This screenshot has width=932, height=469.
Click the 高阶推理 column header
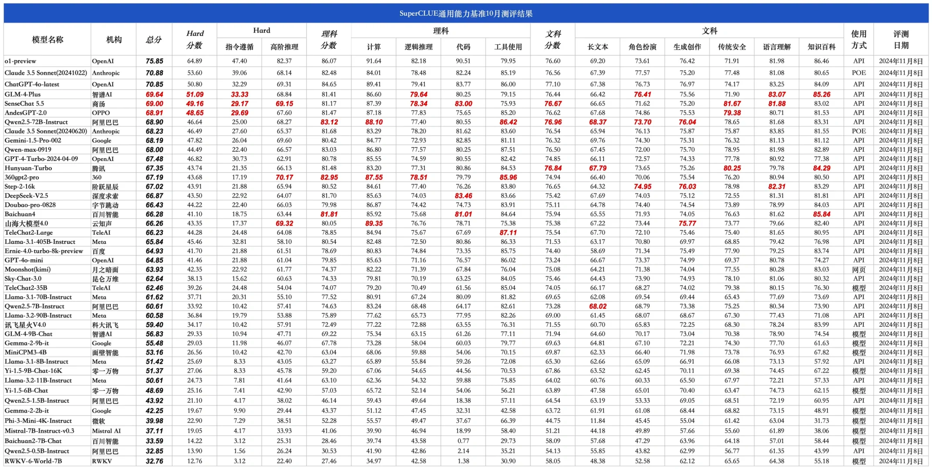pos(284,47)
